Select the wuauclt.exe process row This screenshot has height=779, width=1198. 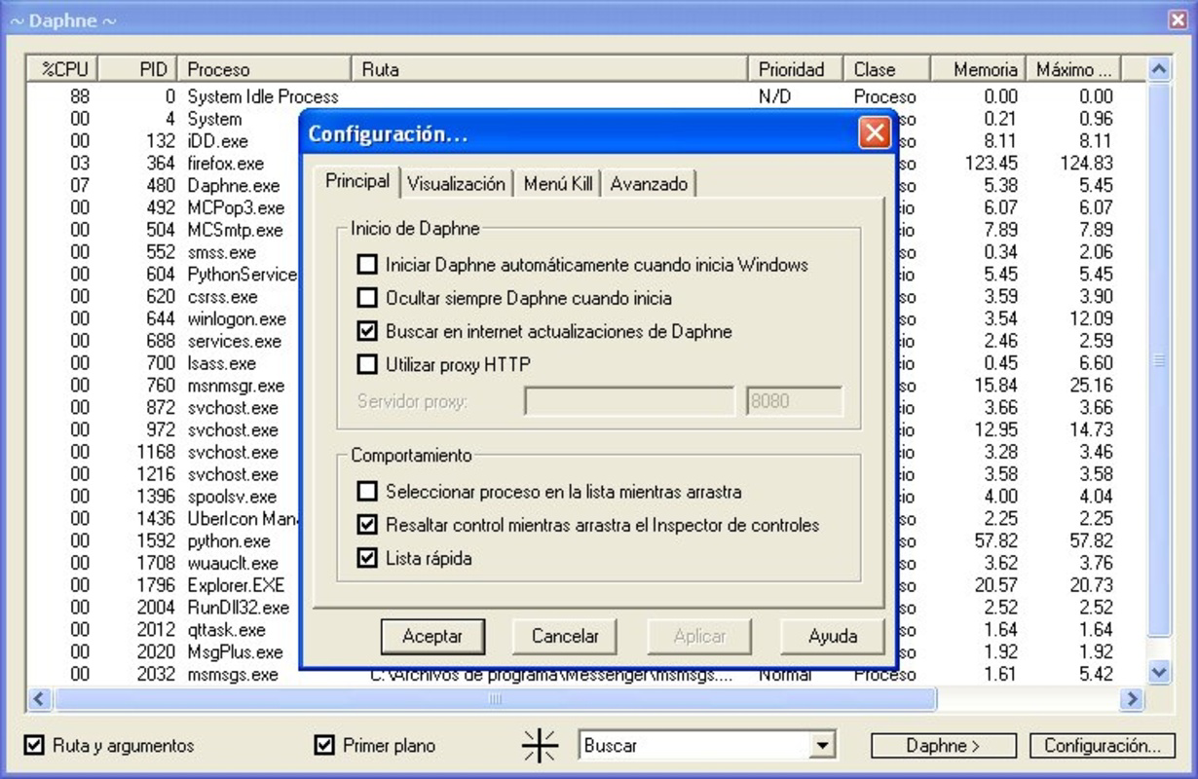tap(233, 564)
